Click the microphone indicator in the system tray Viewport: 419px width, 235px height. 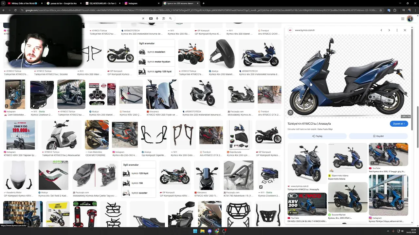(x=393, y=231)
